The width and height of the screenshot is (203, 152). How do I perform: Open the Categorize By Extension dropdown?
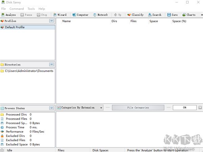click(80, 108)
